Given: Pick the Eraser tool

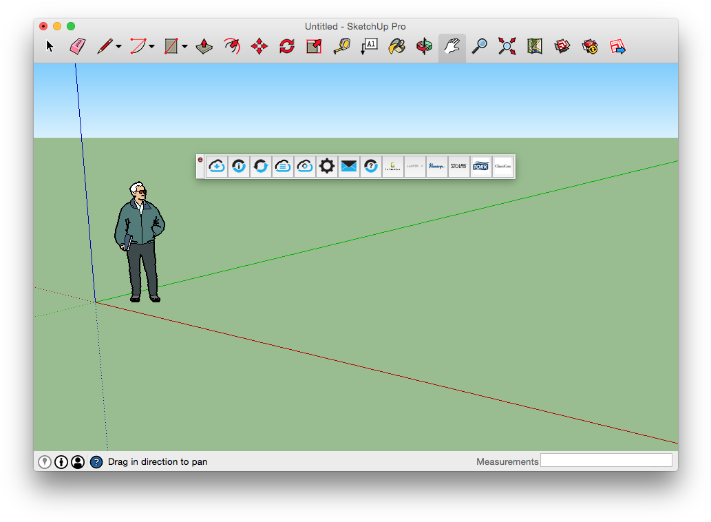Looking at the screenshot, I should 77,46.
